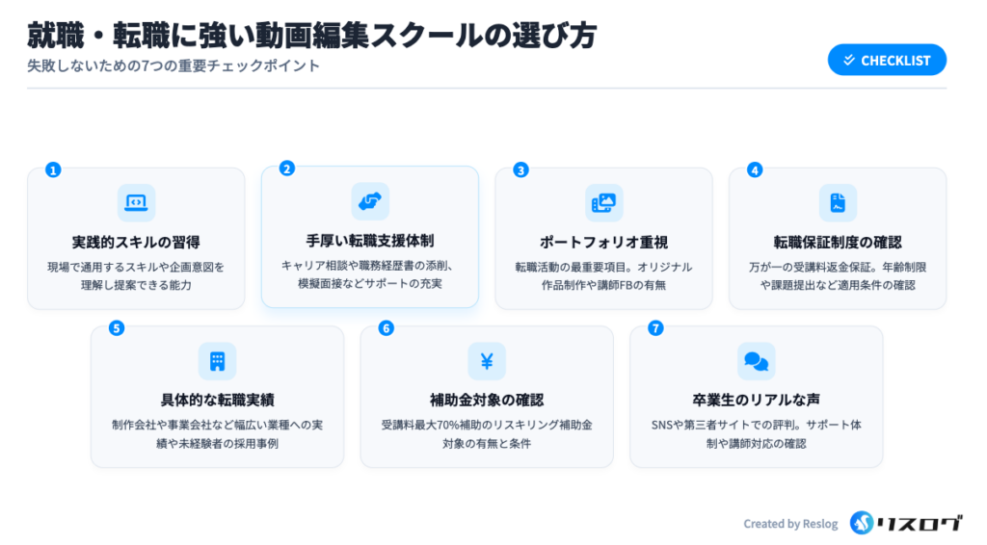987x545 pixels.
Task: Click the building icon above 具体的な転職実績
Action: 217,361
